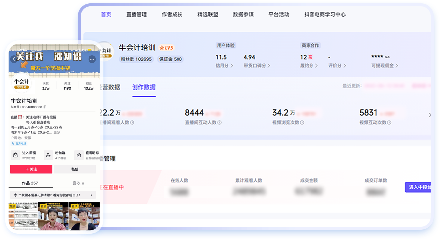Expand 评价分 details chevron
445x248 pixels.
tap(345, 66)
